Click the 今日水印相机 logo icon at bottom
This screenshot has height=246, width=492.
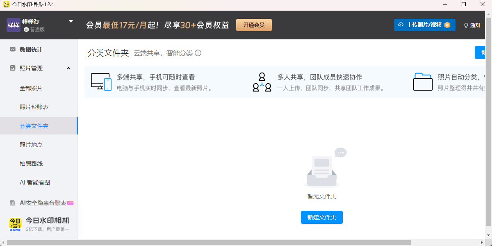coord(16,224)
